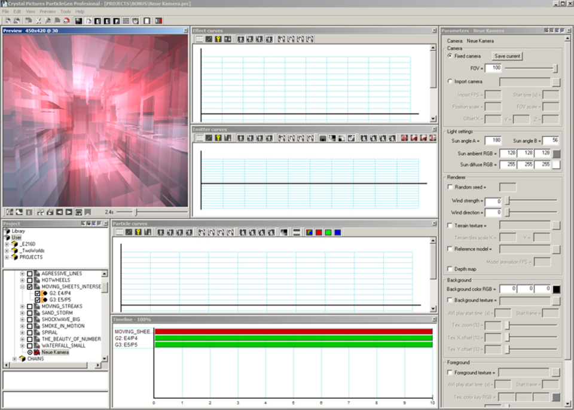Open the Preview menu
The height and width of the screenshot is (410, 574).
click(48, 11)
